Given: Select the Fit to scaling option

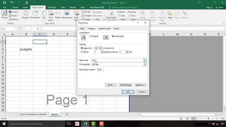Looking at the screenshot, I should pyautogui.click(x=82, y=52).
